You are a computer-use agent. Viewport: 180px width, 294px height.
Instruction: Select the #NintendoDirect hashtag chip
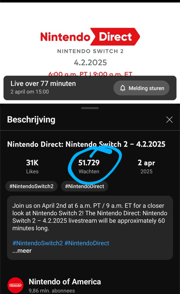(84, 186)
